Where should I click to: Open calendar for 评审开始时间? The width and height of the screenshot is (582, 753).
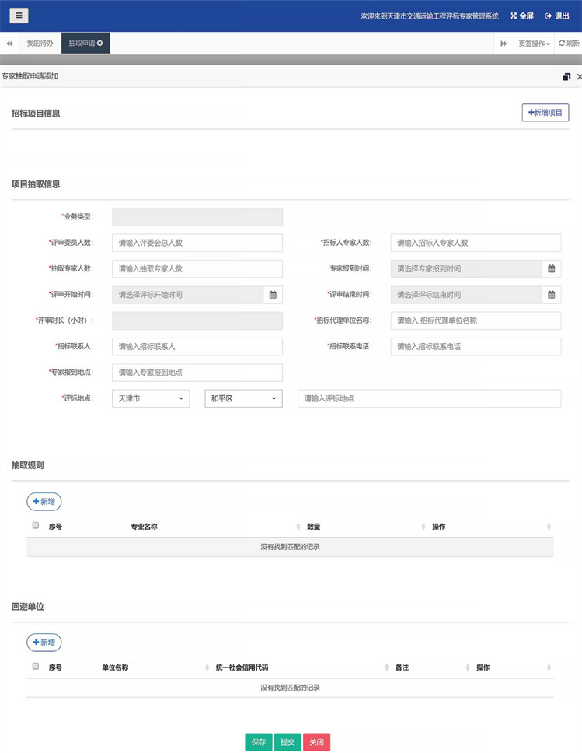[x=273, y=295]
